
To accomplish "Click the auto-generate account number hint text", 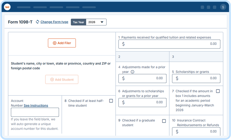I will (34, 124).
